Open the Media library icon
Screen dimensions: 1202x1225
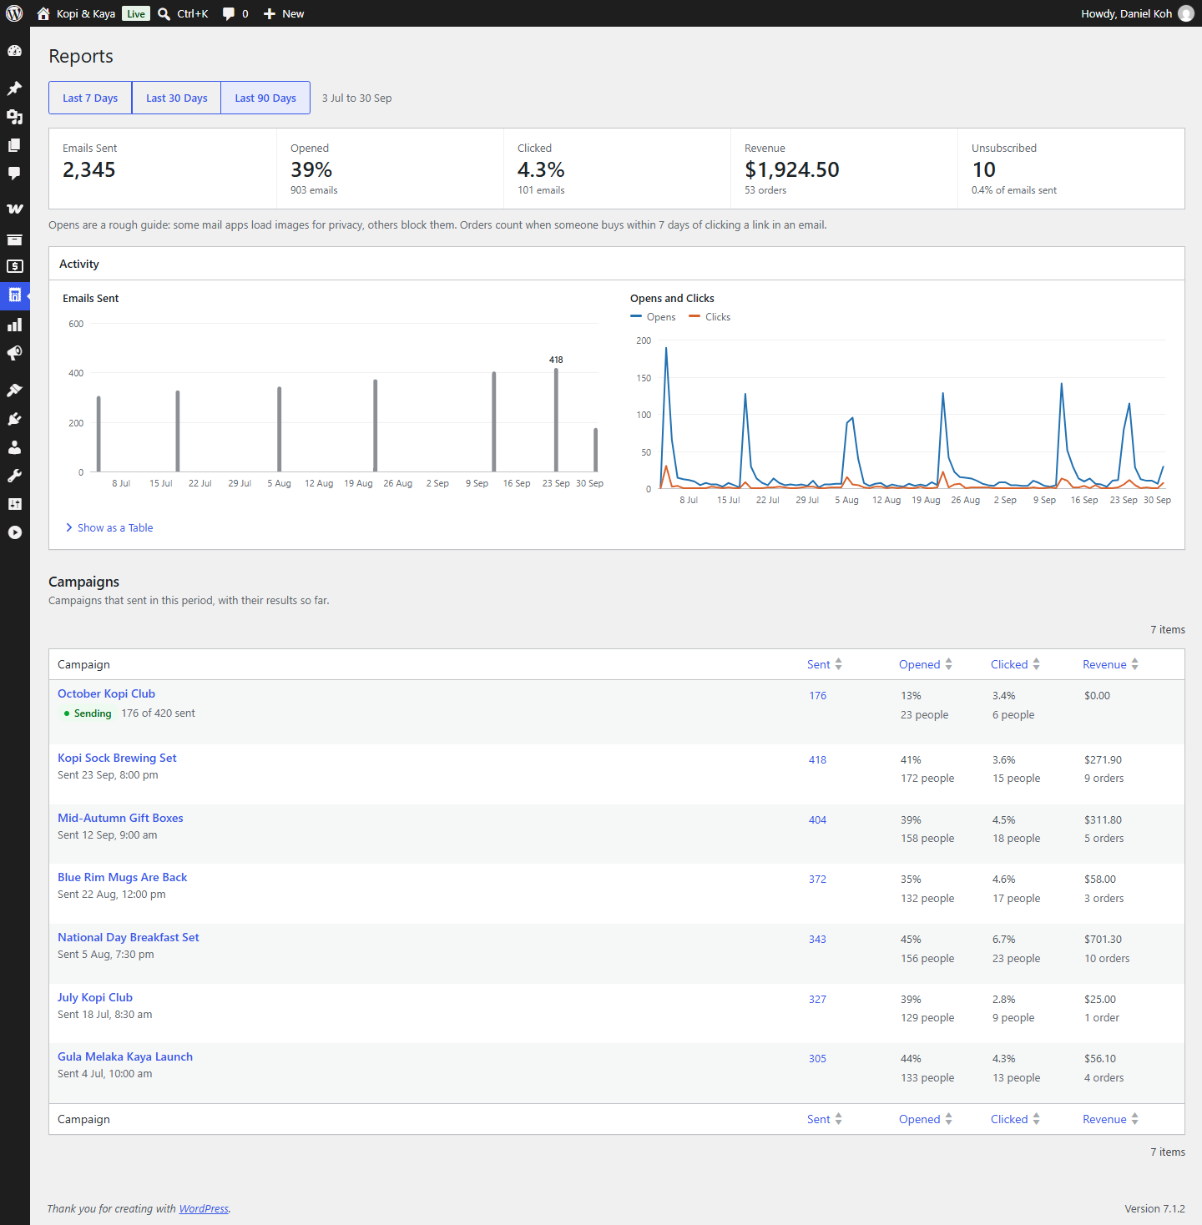click(x=14, y=117)
